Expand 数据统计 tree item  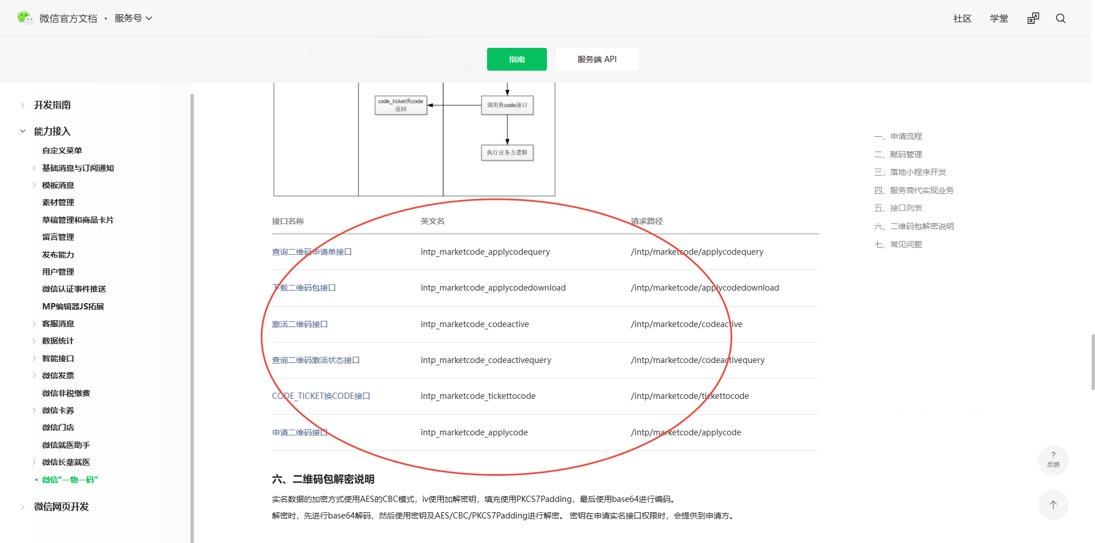coord(34,341)
